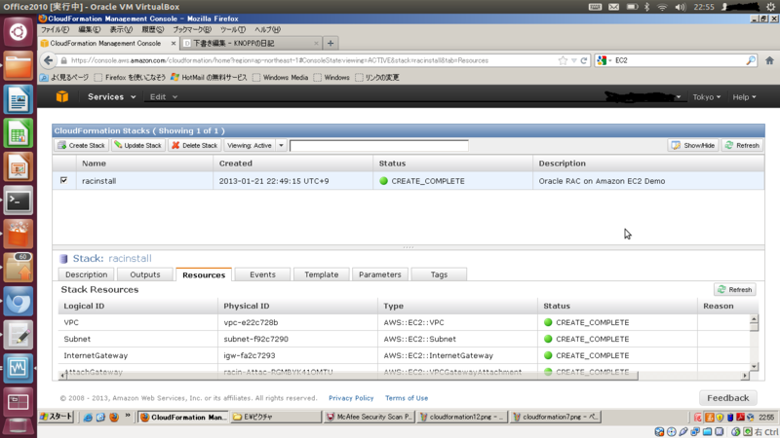Open Viewing: Active filter dropdown arrow
Viewport: 780px width, 438px height.
click(281, 145)
